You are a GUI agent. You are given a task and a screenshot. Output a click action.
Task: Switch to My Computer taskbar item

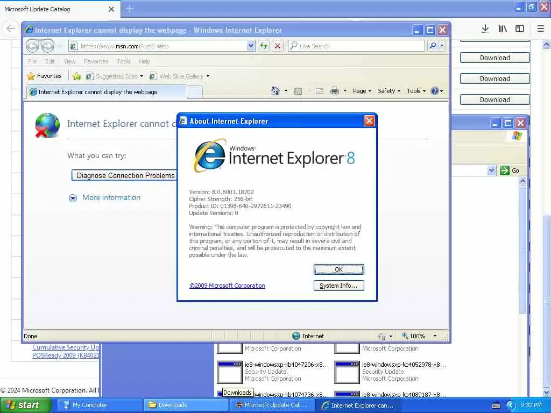(98, 405)
